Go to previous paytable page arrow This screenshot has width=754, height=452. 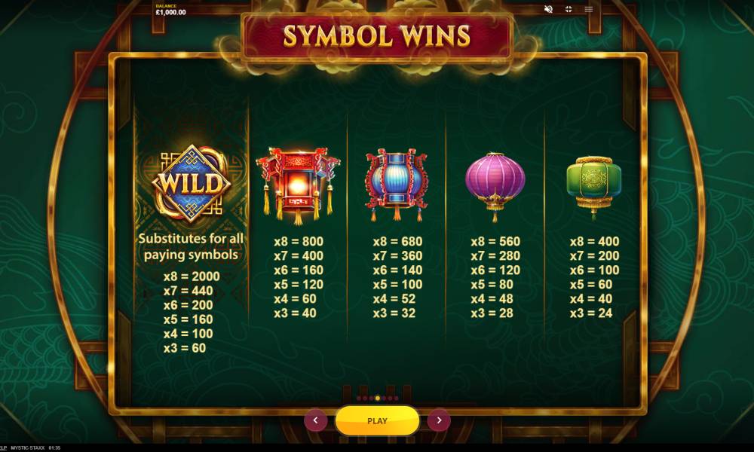(x=315, y=420)
